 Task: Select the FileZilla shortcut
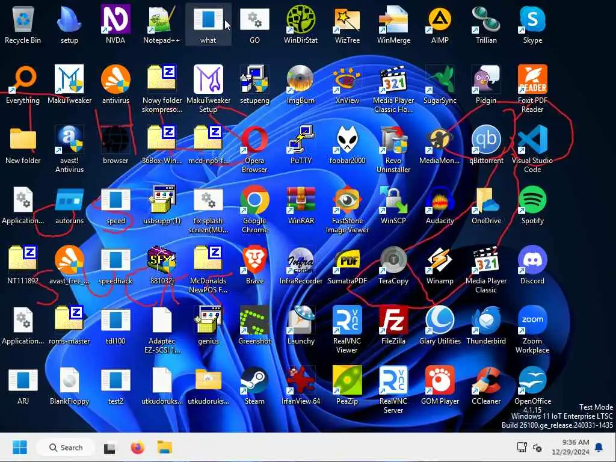(393, 320)
